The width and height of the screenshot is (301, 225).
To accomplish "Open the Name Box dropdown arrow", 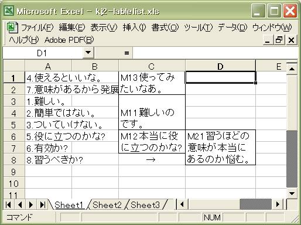I will (88, 53).
